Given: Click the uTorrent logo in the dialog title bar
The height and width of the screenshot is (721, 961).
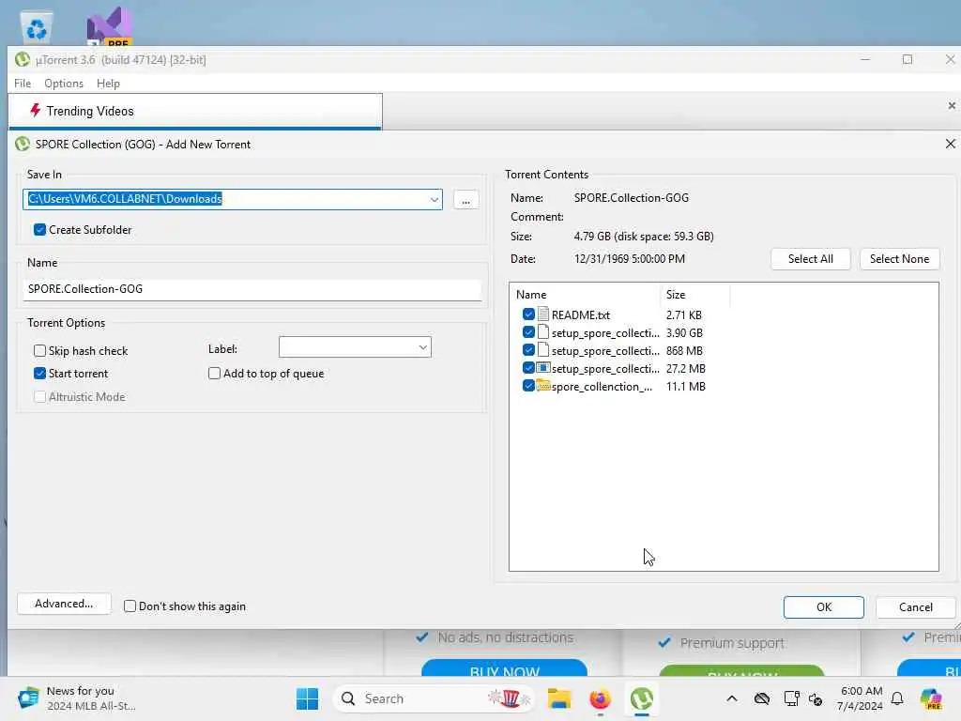Looking at the screenshot, I should click(x=23, y=144).
